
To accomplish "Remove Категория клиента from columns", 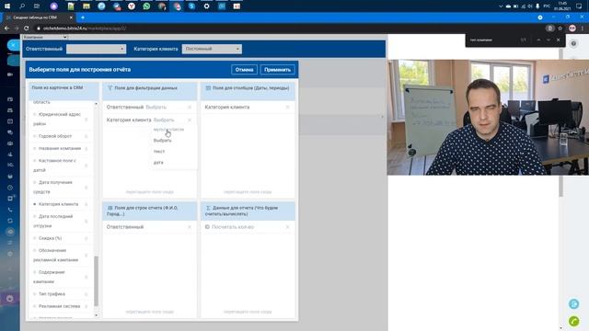I will pyautogui.click(x=288, y=108).
